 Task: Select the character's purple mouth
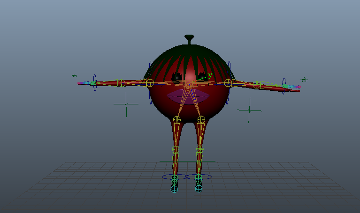(x=188, y=96)
